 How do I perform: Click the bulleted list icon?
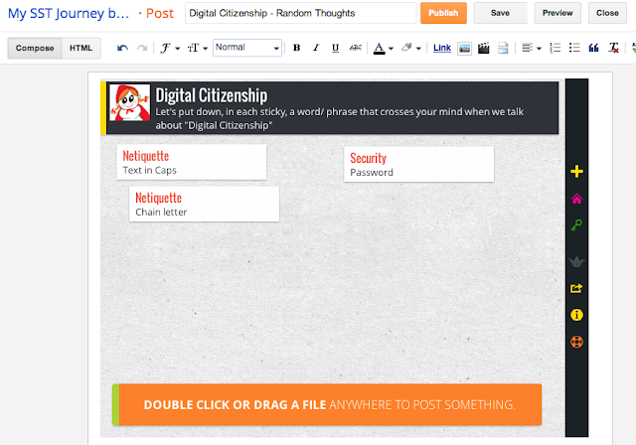click(x=574, y=48)
